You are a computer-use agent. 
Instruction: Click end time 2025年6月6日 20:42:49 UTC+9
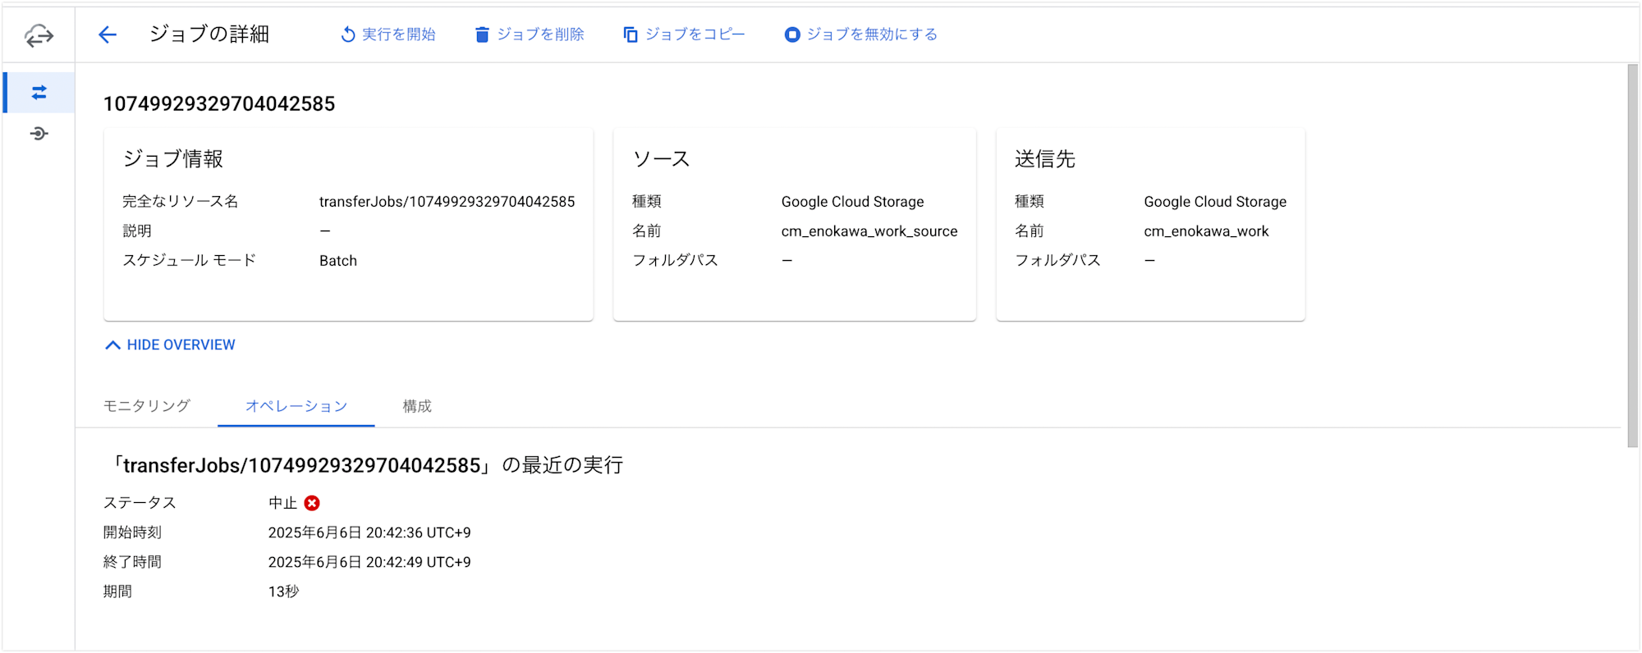(x=369, y=562)
